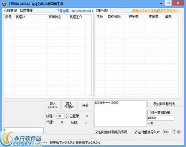Click the 开始 button
Screen dimensions: 186x147
[x=85, y=105]
